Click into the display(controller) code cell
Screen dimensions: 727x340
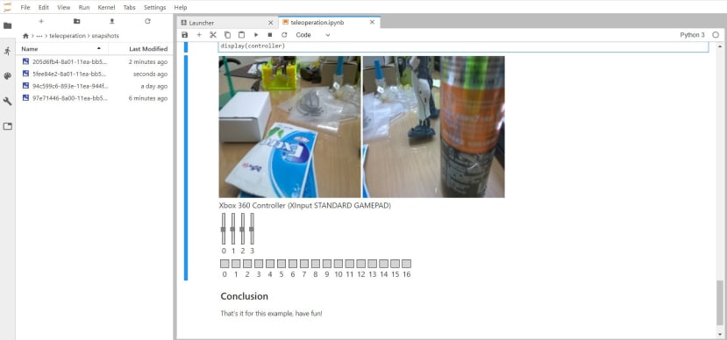(x=463, y=46)
